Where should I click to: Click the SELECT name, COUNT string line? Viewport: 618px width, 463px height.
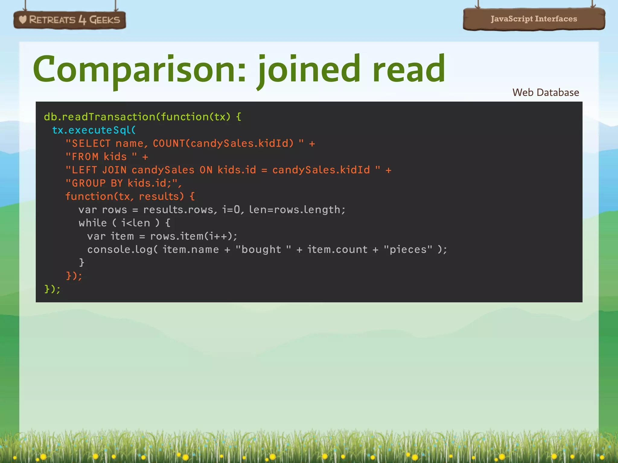[x=190, y=143]
